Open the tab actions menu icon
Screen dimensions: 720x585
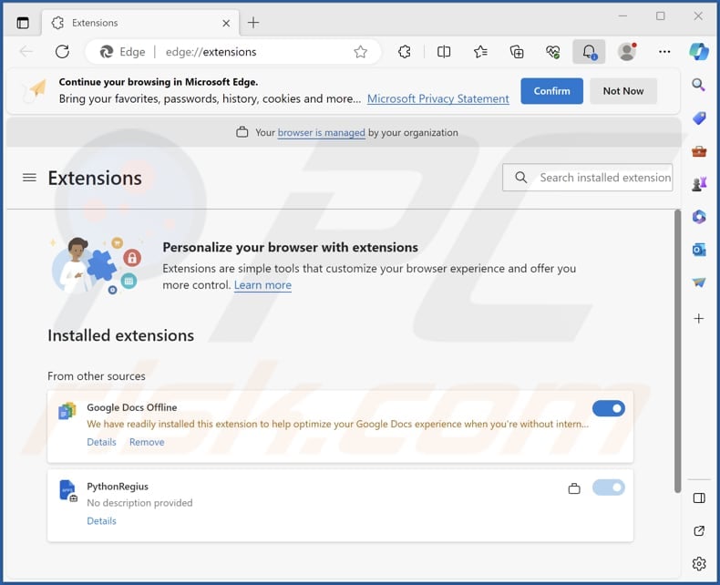(23, 23)
